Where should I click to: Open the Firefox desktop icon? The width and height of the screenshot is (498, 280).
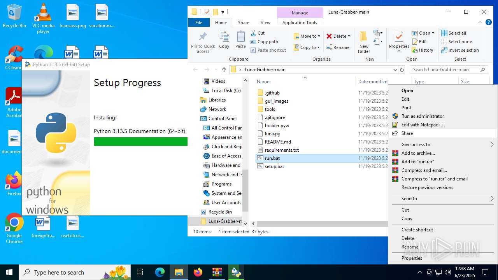pos(14,184)
